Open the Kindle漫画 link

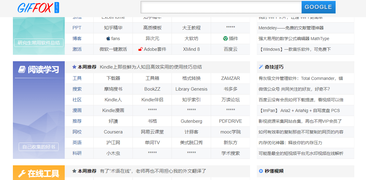click(x=113, y=111)
